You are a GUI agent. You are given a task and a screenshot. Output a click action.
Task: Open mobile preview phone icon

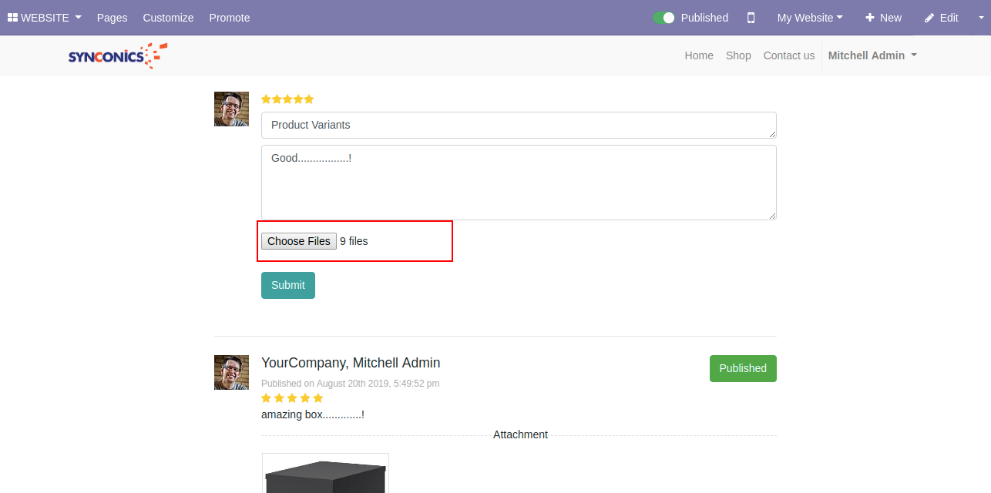[x=751, y=18]
